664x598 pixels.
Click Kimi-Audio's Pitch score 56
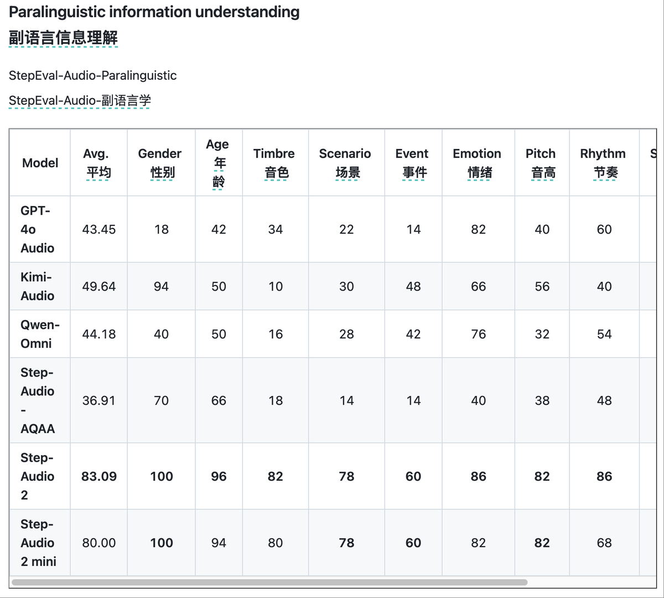point(542,286)
